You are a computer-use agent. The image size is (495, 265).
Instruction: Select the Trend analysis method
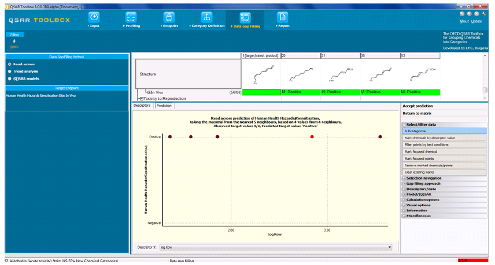coord(10,72)
